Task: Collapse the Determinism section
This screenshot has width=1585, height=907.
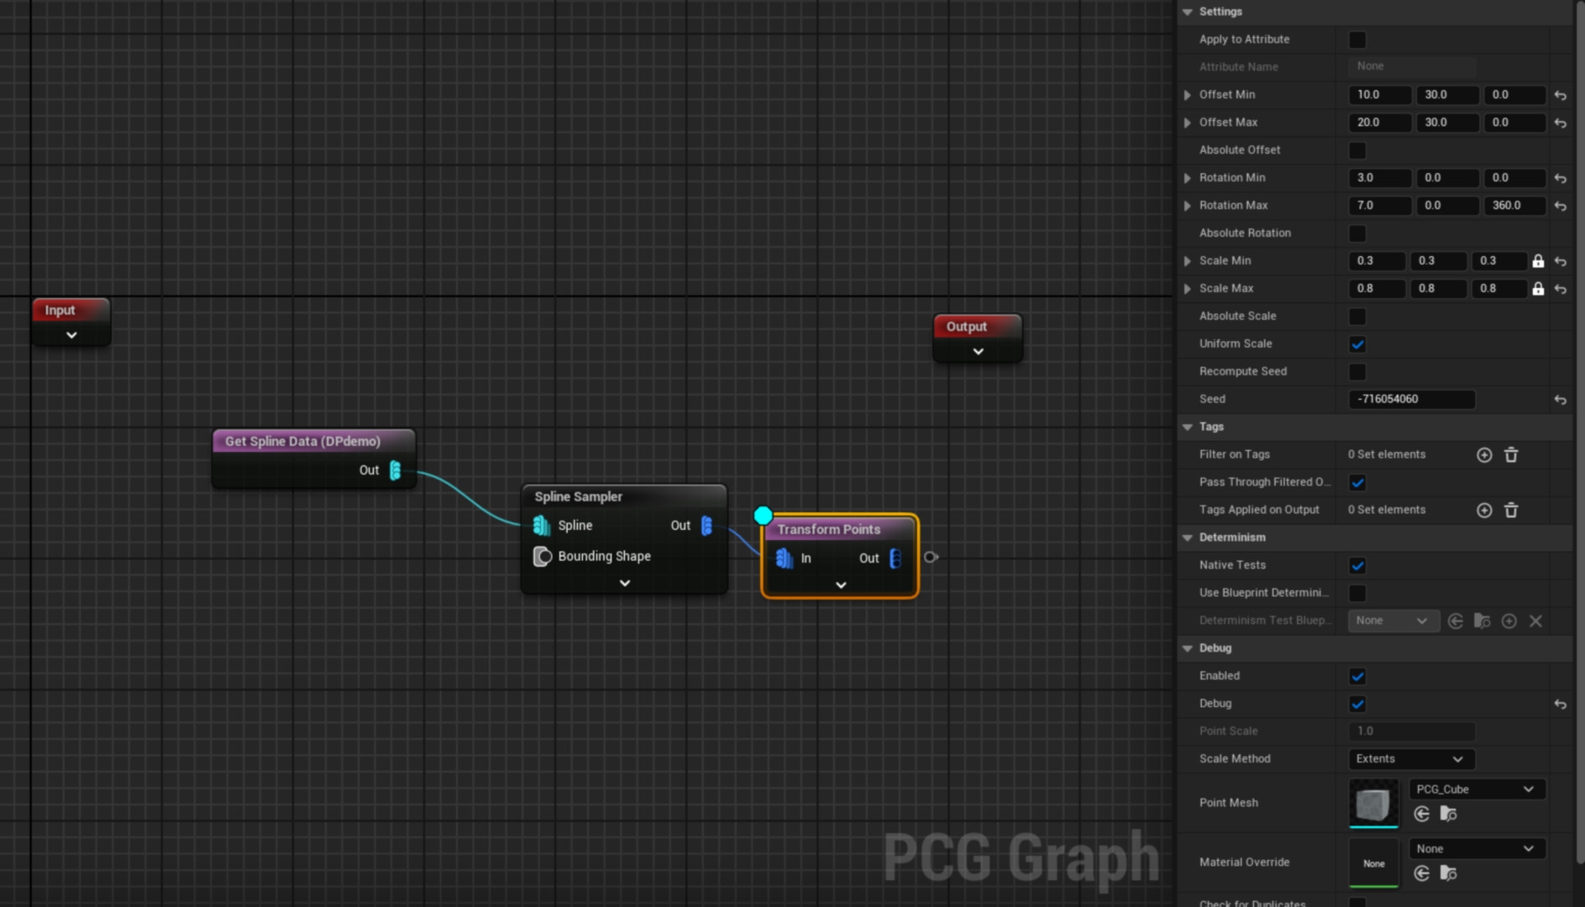Action: point(1187,537)
